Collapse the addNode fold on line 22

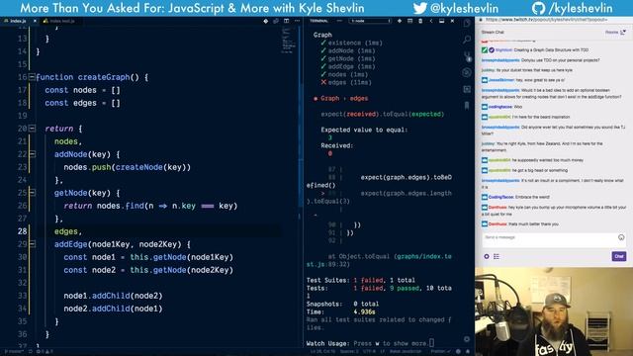(32, 154)
